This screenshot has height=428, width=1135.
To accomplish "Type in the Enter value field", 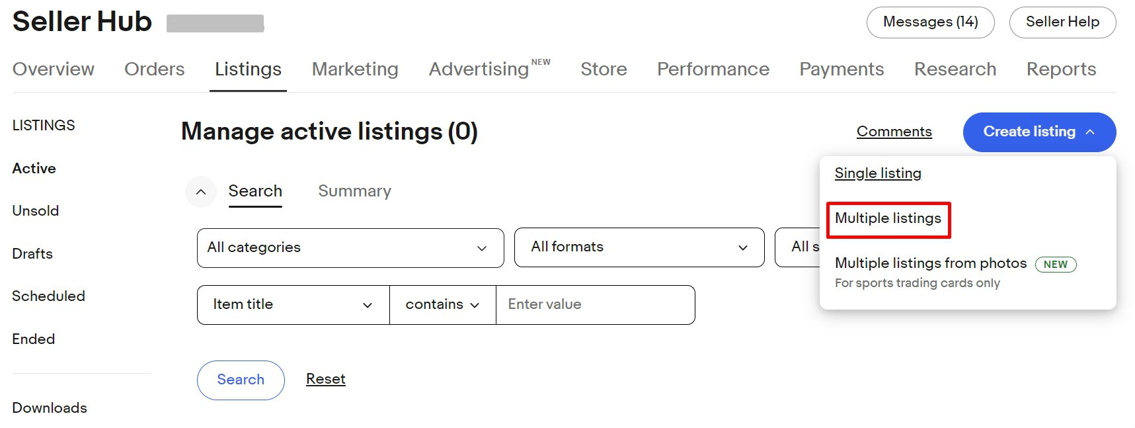I will [594, 304].
